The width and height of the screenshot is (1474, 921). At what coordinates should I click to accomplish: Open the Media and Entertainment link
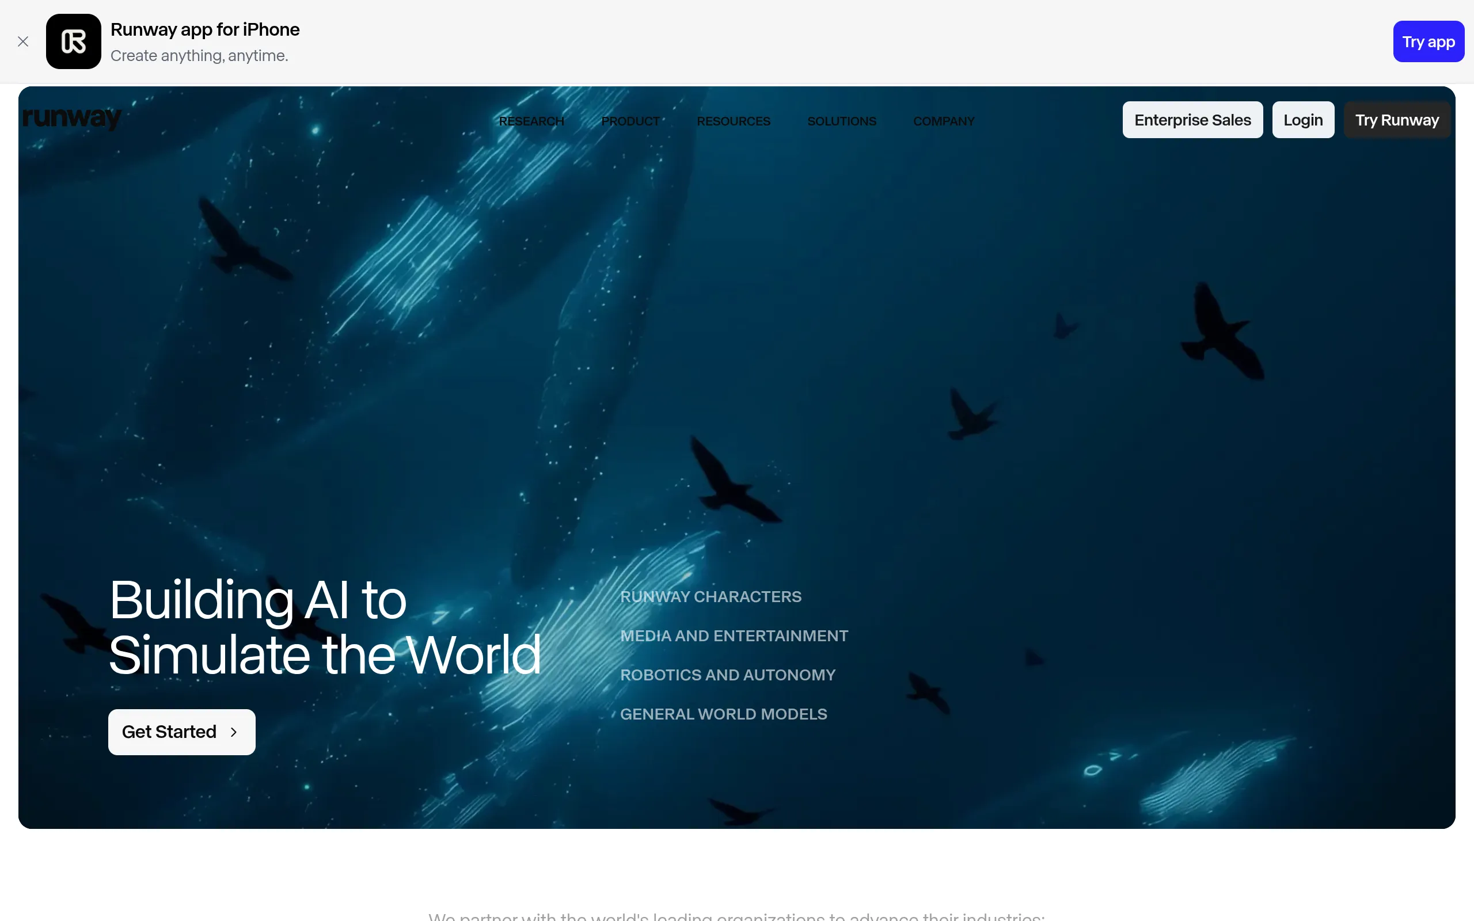pos(734,635)
